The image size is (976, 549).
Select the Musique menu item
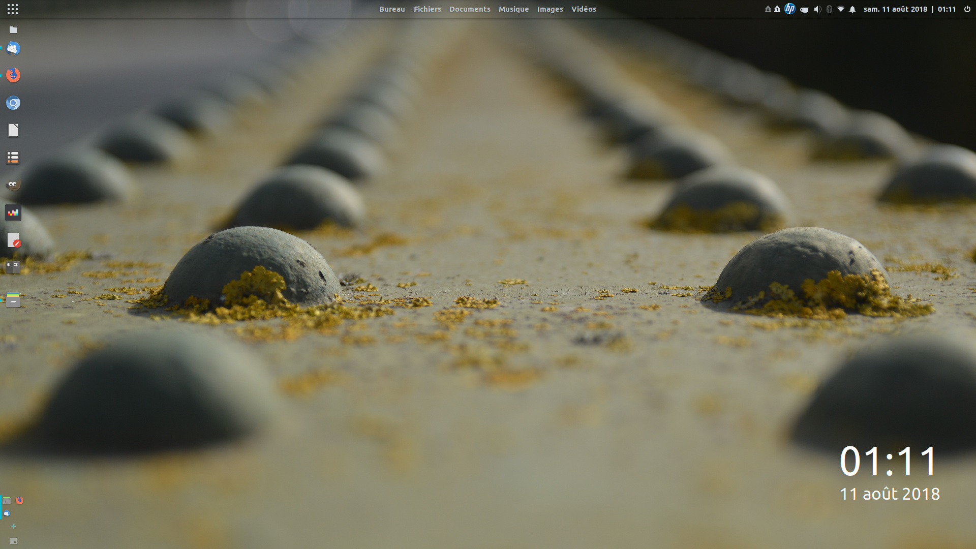pyautogui.click(x=513, y=9)
